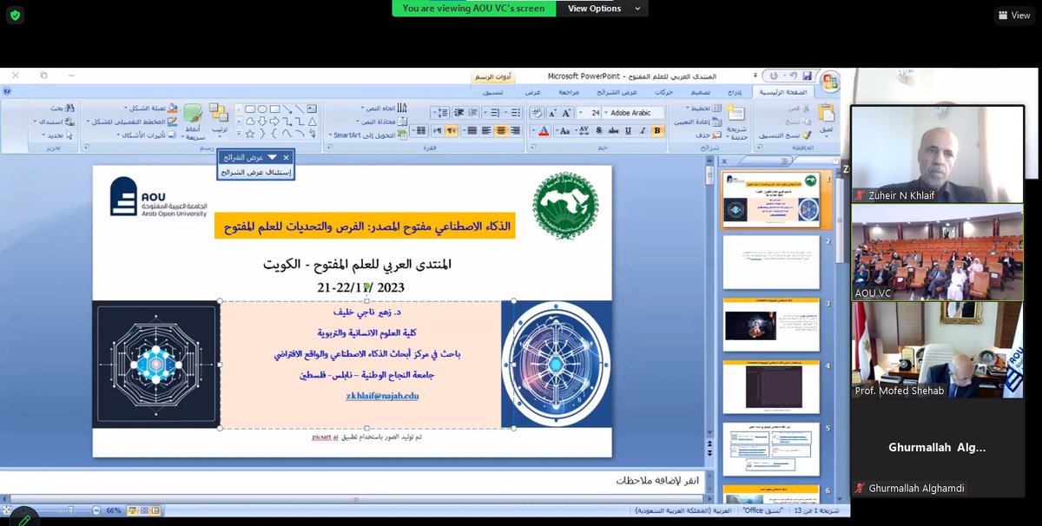
Task: Select the triangle shape in shapes gallery
Action: coord(312,122)
